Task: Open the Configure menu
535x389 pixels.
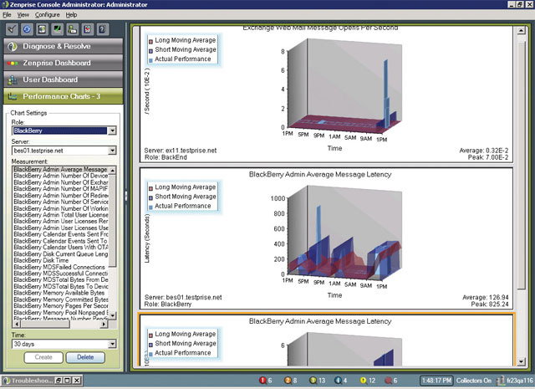Action: click(x=48, y=15)
